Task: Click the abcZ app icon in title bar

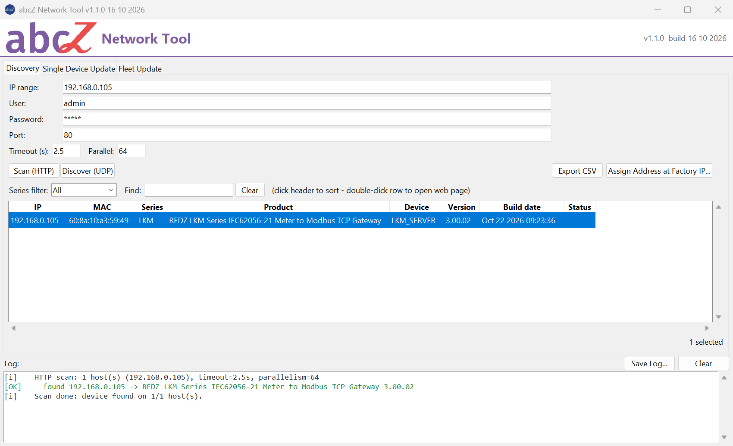Action: pyautogui.click(x=10, y=9)
